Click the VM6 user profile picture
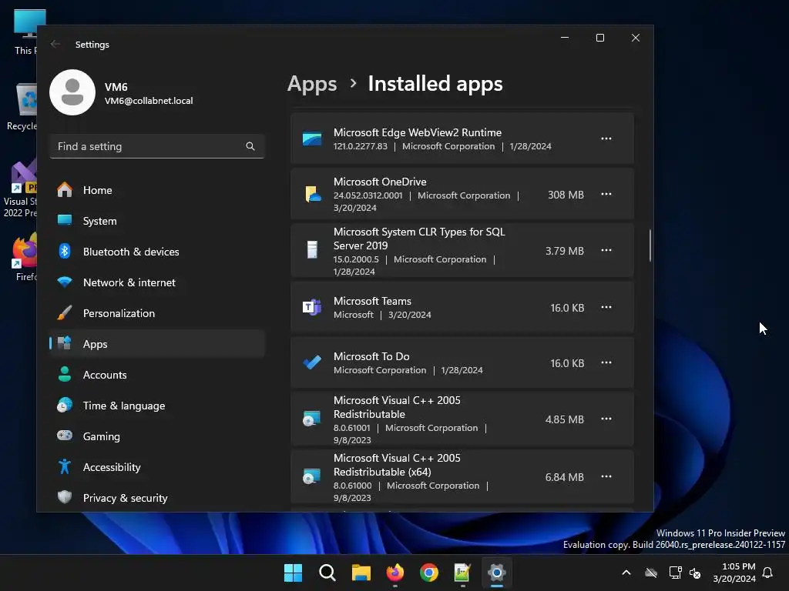789x591 pixels. point(72,92)
